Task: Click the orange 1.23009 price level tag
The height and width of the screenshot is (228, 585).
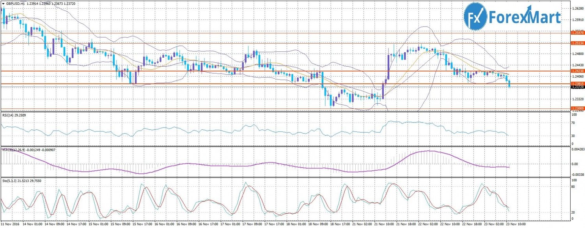Action: (577, 108)
